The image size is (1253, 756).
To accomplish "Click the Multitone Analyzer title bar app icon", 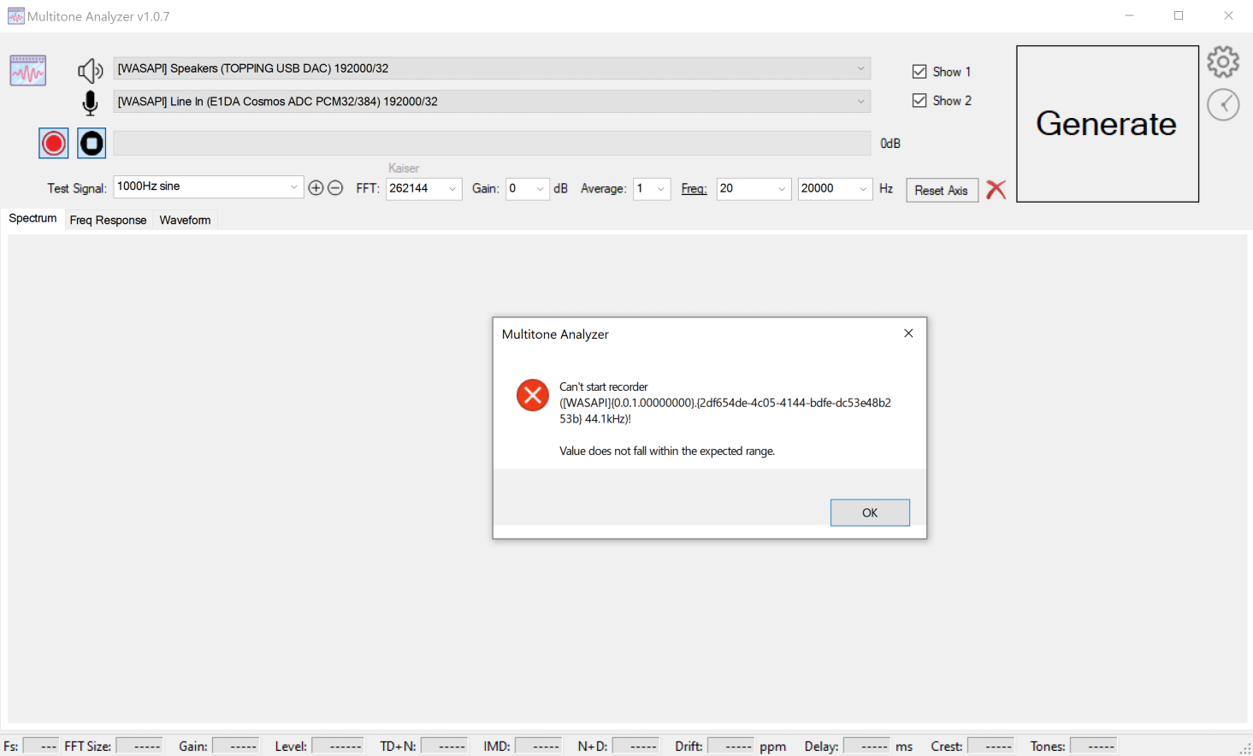I will [15, 16].
